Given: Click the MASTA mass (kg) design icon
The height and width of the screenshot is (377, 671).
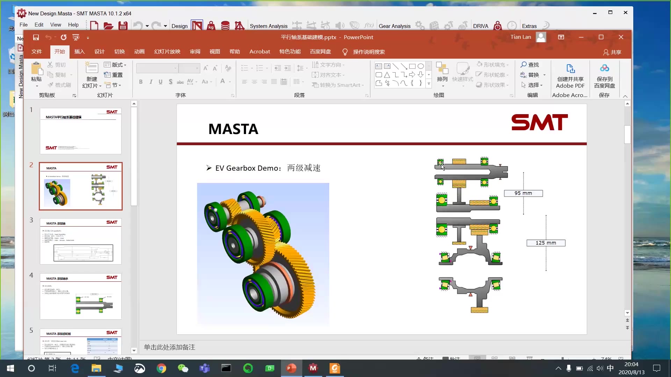Looking at the screenshot, I should click(x=211, y=26).
